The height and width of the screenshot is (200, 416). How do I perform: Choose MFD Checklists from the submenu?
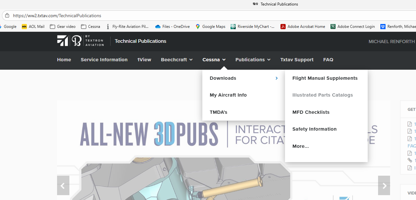tap(311, 112)
